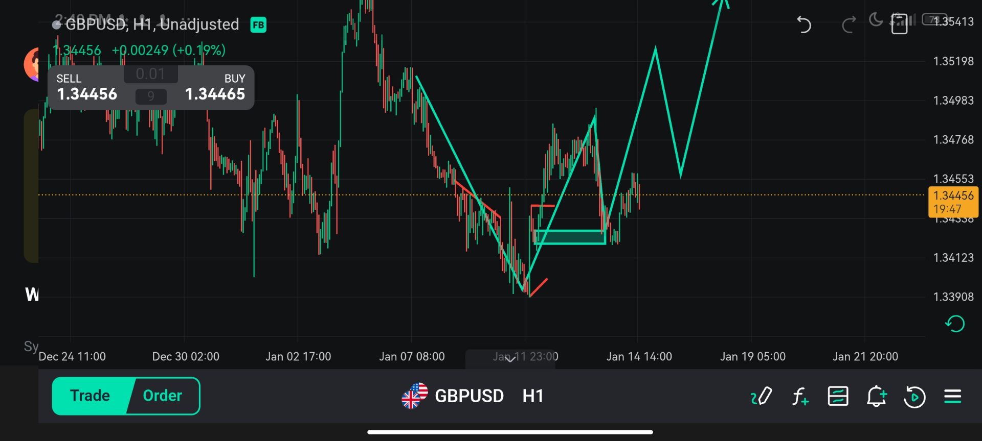Tap the profile avatar on the left edge
982x441 pixels.
pos(31,64)
